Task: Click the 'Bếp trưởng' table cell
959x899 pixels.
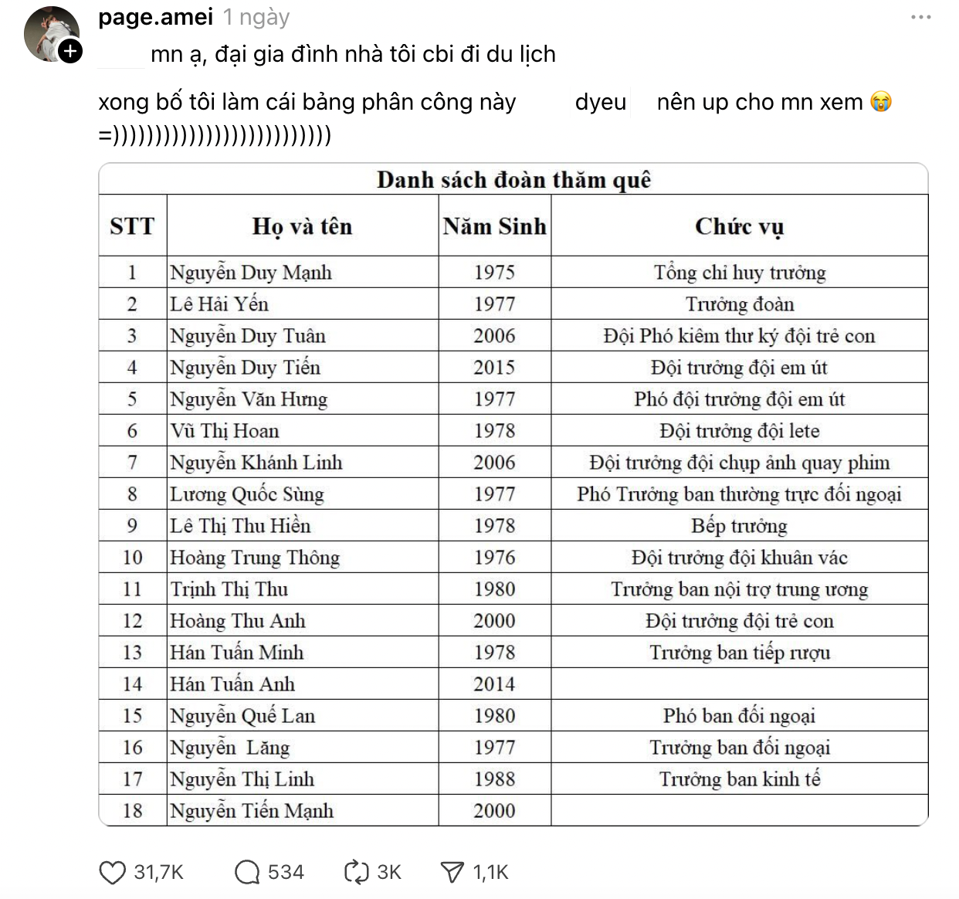Action: [739, 526]
